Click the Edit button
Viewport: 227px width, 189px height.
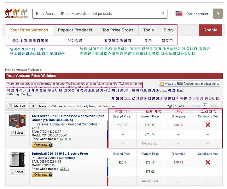pos(32,106)
